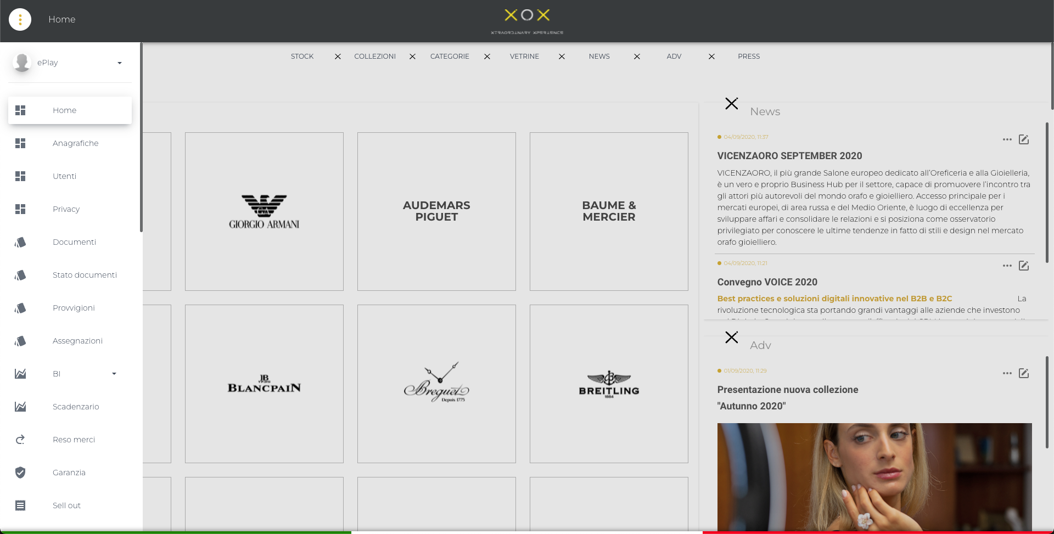Close the News panel with X

click(731, 104)
